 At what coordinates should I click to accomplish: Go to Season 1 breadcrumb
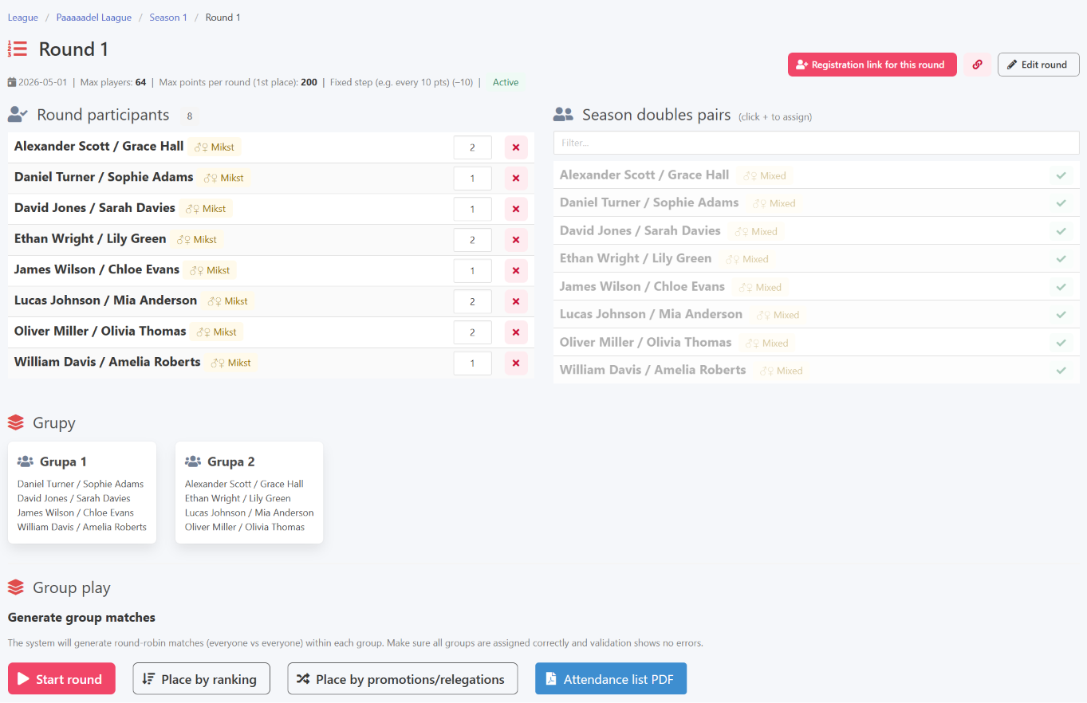168,18
